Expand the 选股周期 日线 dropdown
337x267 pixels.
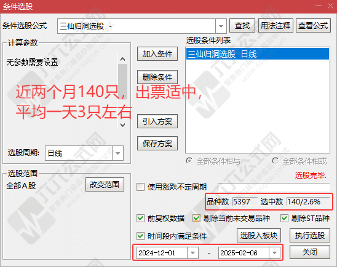coord(117,153)
